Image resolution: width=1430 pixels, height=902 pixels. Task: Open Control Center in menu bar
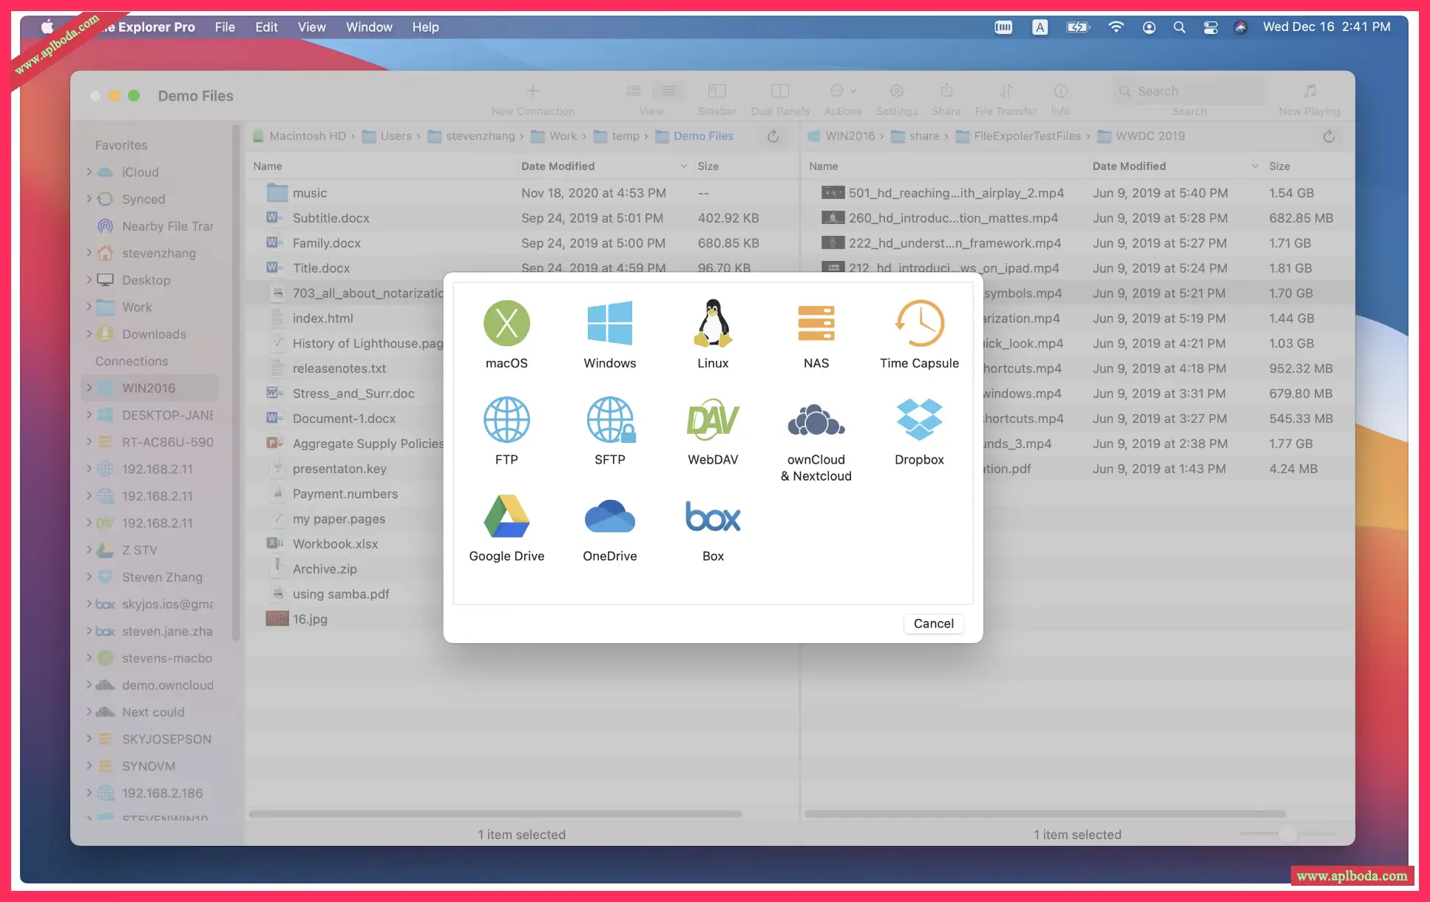pyautogui.click(x=1210, y=27)
